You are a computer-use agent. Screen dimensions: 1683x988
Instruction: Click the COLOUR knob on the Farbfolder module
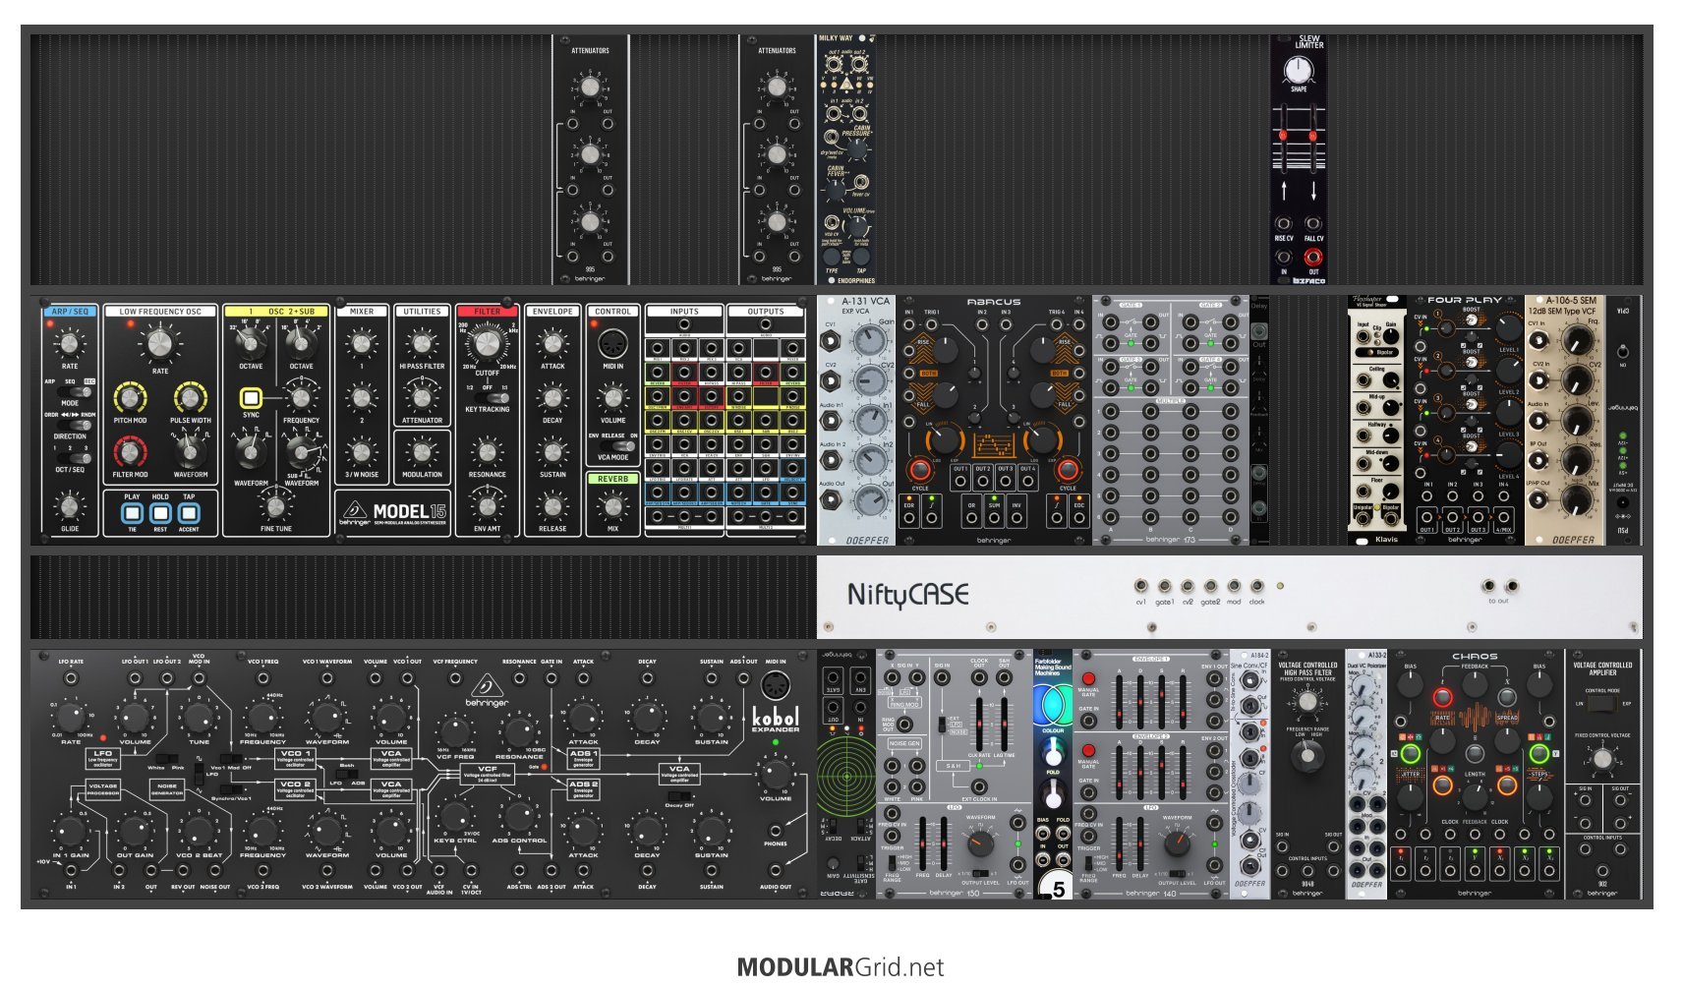click(1053, 752)
